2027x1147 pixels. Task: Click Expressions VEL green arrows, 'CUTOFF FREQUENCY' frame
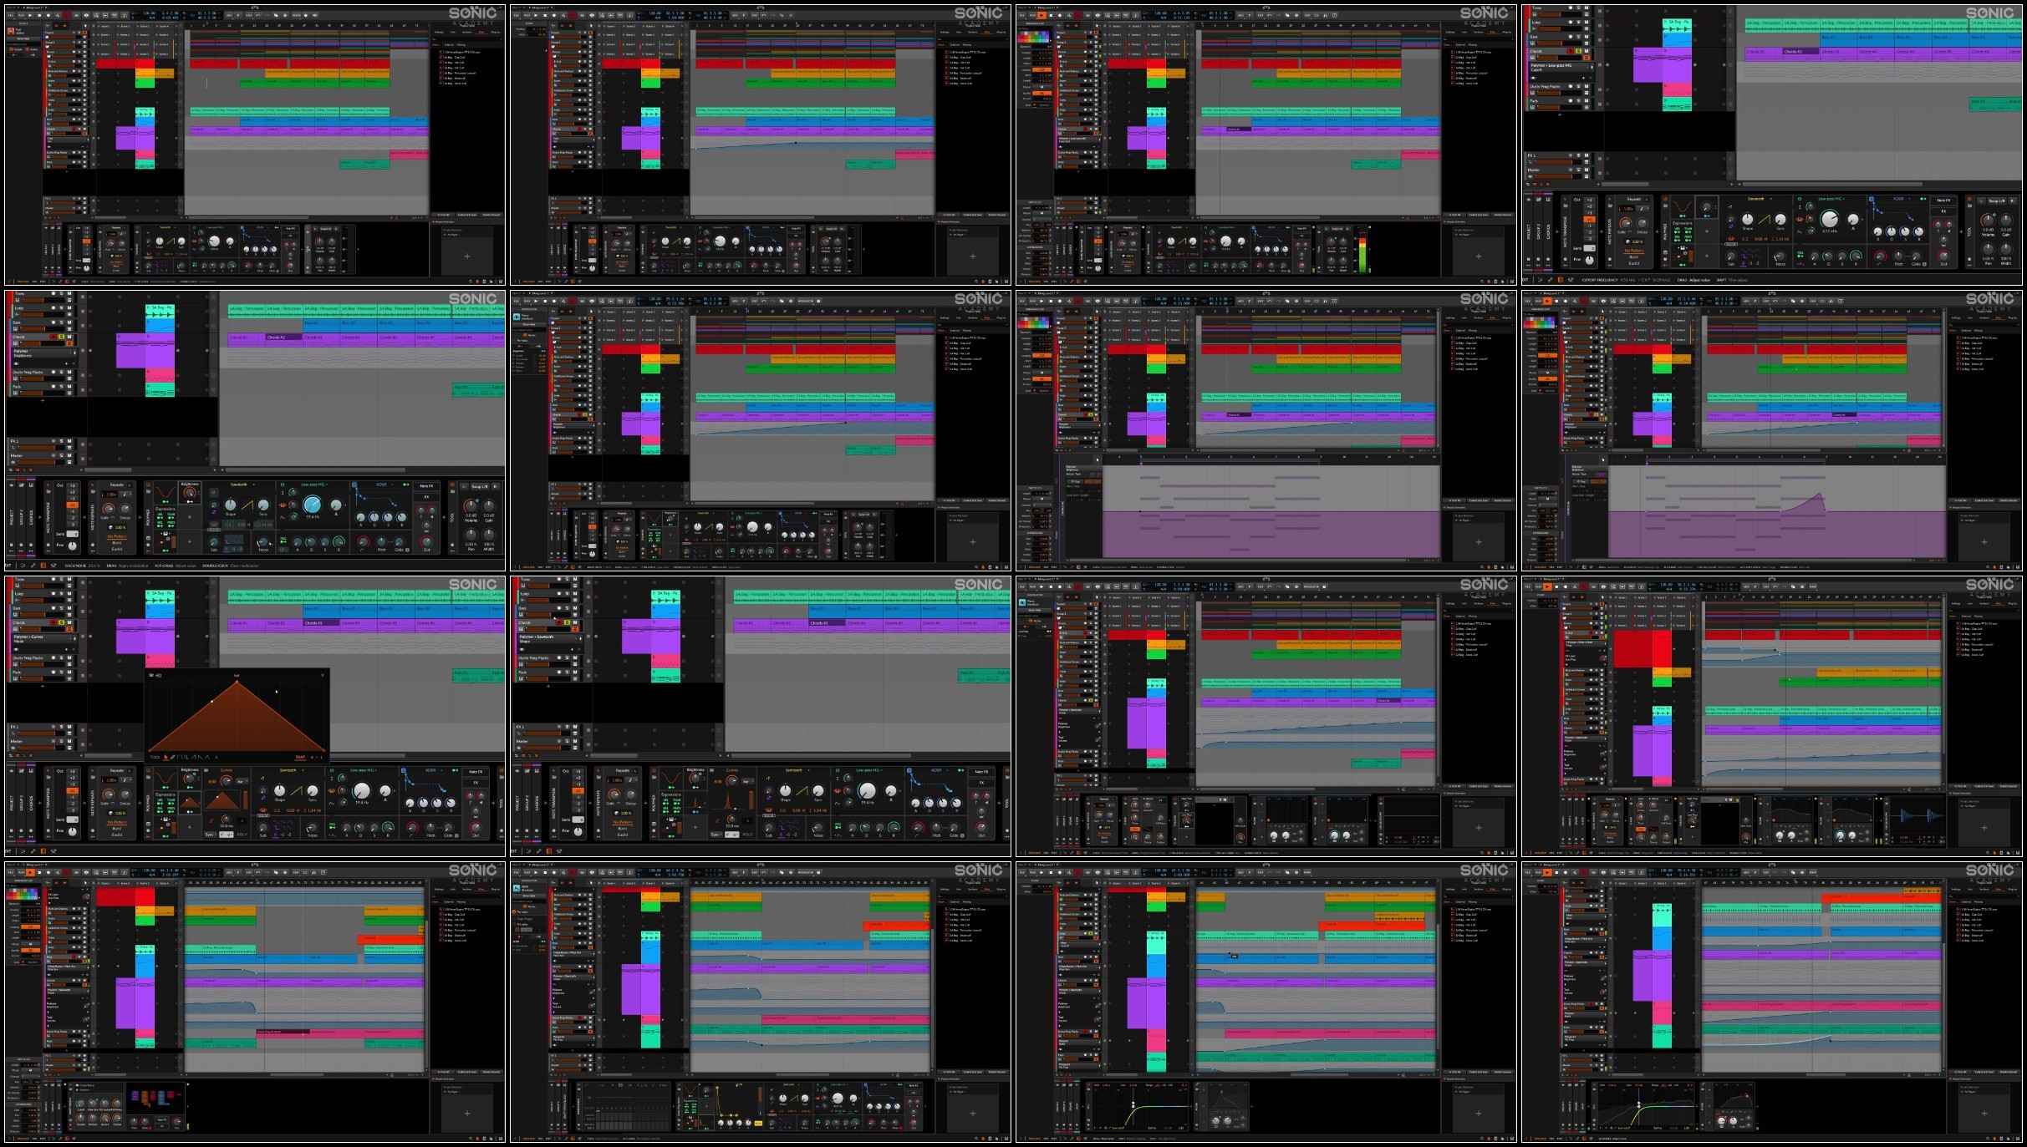(x=1677, y=232)
